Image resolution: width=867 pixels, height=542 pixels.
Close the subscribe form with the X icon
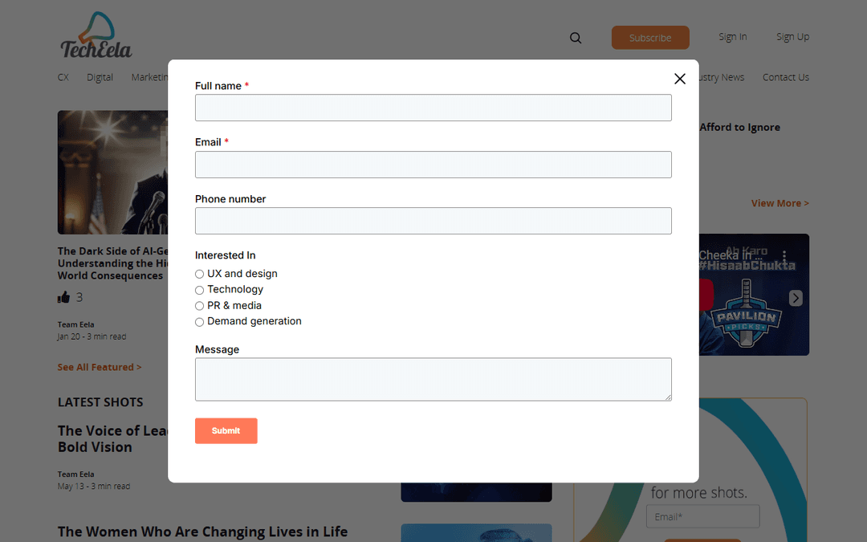point(680,79)
